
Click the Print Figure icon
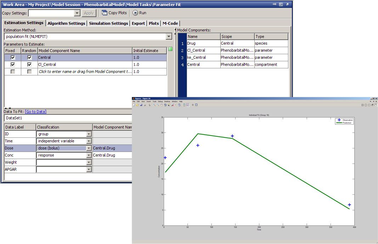145,105
